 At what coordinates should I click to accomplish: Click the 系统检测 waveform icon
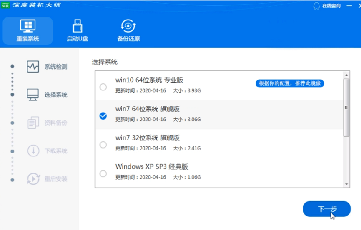pos(33,66)
